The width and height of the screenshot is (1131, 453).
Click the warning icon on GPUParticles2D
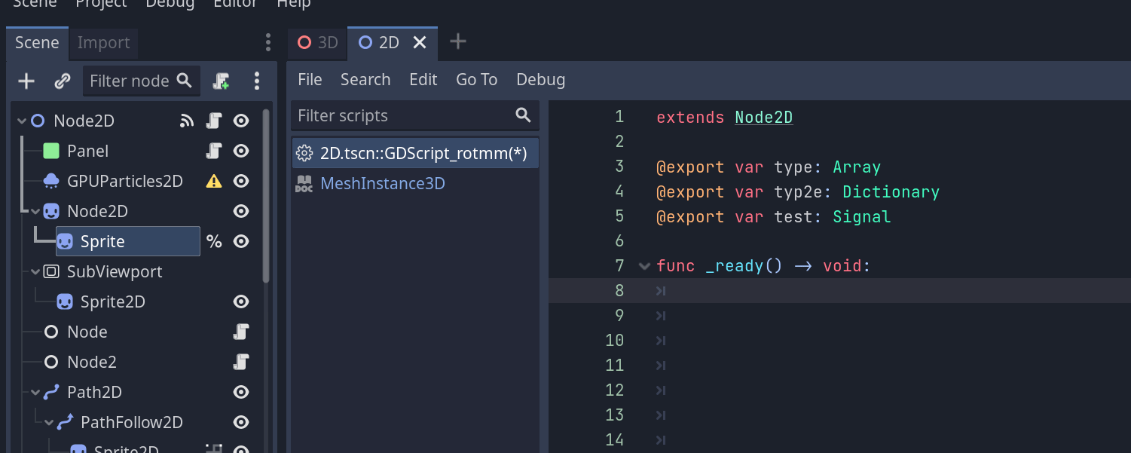tap(213, 180)
